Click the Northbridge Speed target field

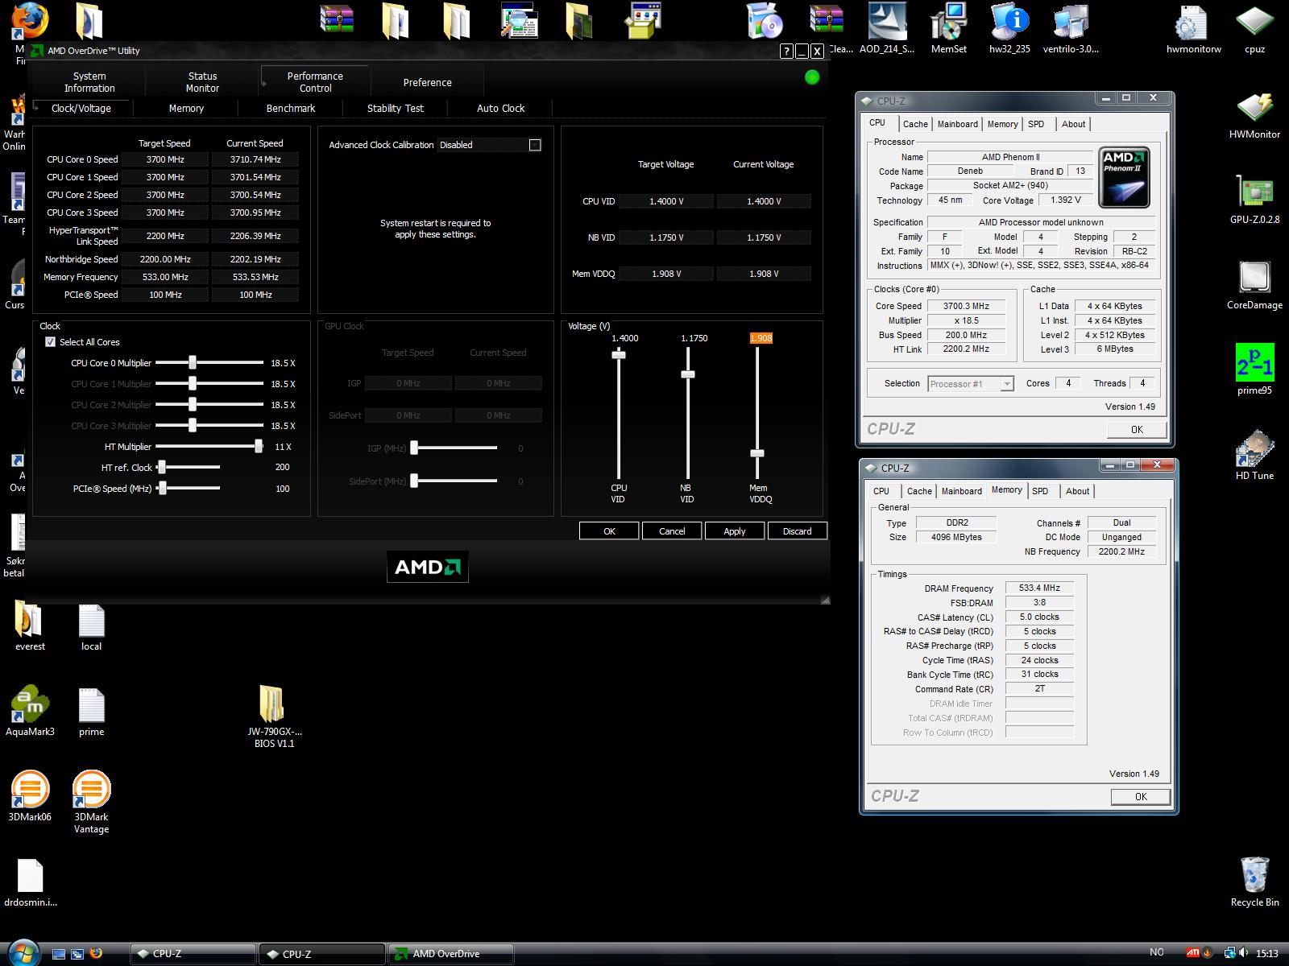point(165,259)
